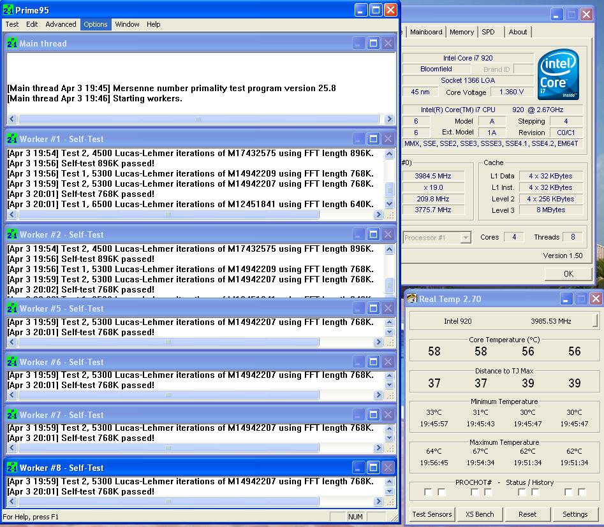Toggle first core's PROCHOT# history checkbox
This screenshot has width=604, height=527.
point(441,492)
